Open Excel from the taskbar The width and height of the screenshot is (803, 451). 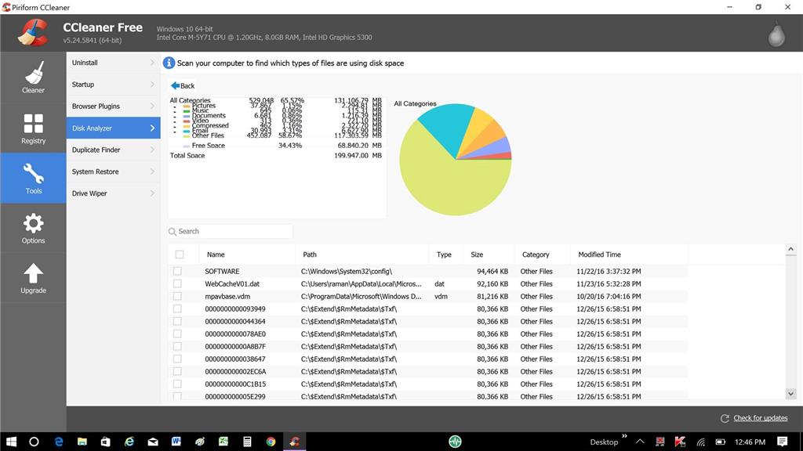pos(223,442)
